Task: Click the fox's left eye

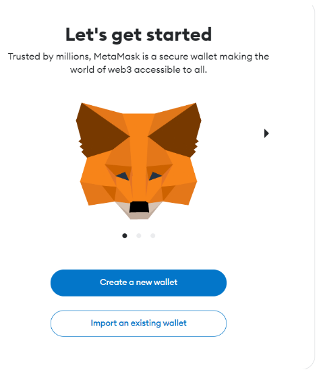Action: coord(123,177)
